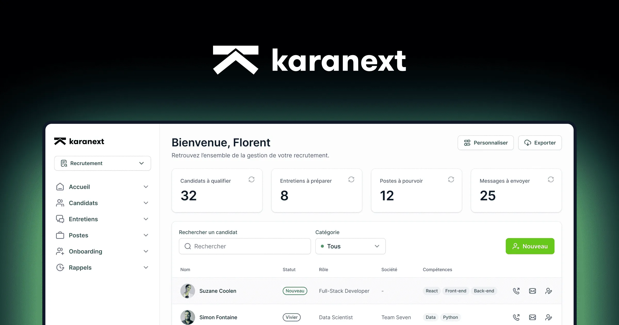The image size is (619, 325).
Task: Expand the Rappels menu chevron
Action: click(146, 267)
